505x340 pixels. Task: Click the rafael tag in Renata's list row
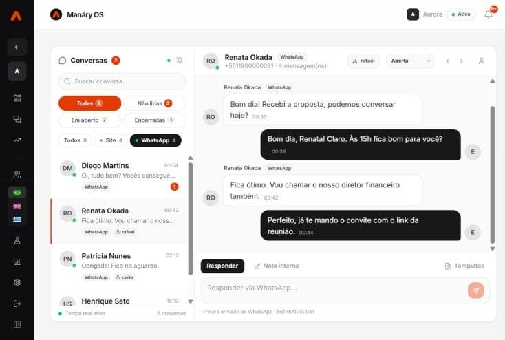125,232
